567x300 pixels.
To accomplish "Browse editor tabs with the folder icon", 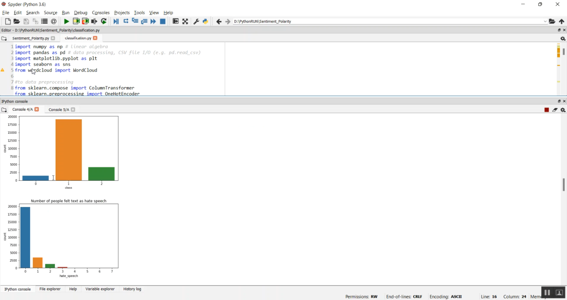I will click(4, 38).
